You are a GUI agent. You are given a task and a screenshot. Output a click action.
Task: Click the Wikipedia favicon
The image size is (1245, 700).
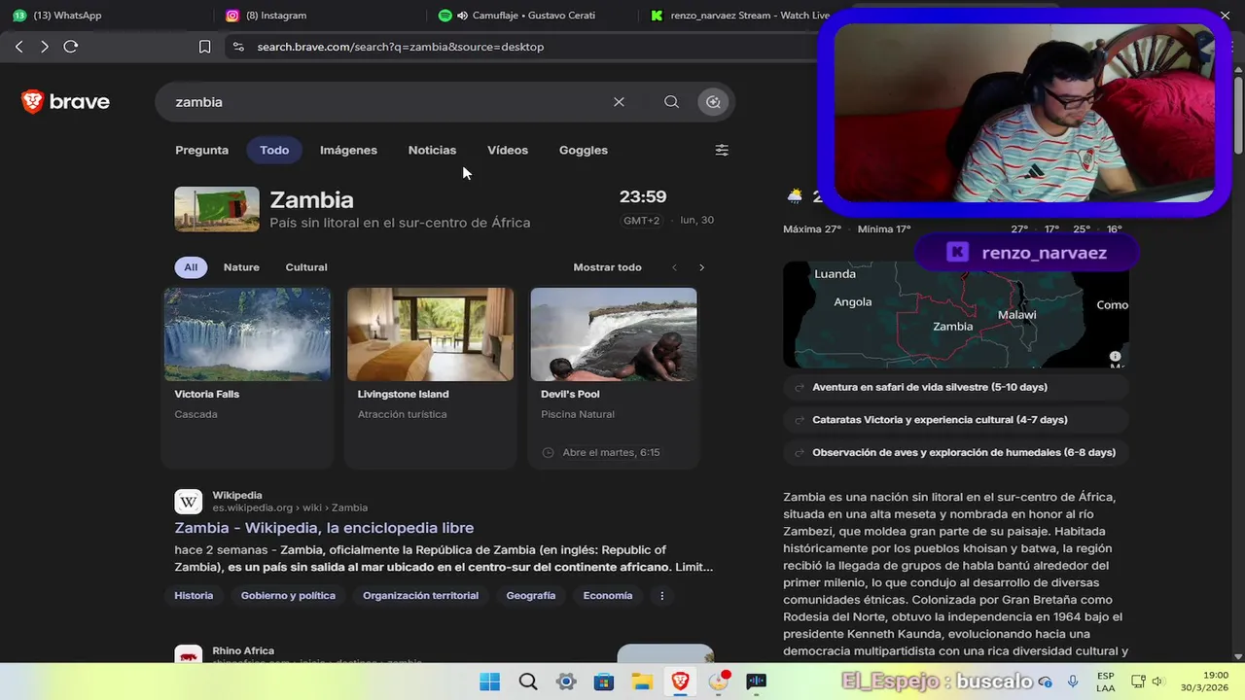pyautogui.click(x=189, y=502)
